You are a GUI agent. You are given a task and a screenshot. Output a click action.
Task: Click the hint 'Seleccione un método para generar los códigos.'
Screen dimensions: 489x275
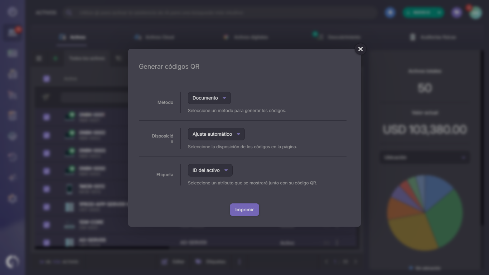point(237,111)
